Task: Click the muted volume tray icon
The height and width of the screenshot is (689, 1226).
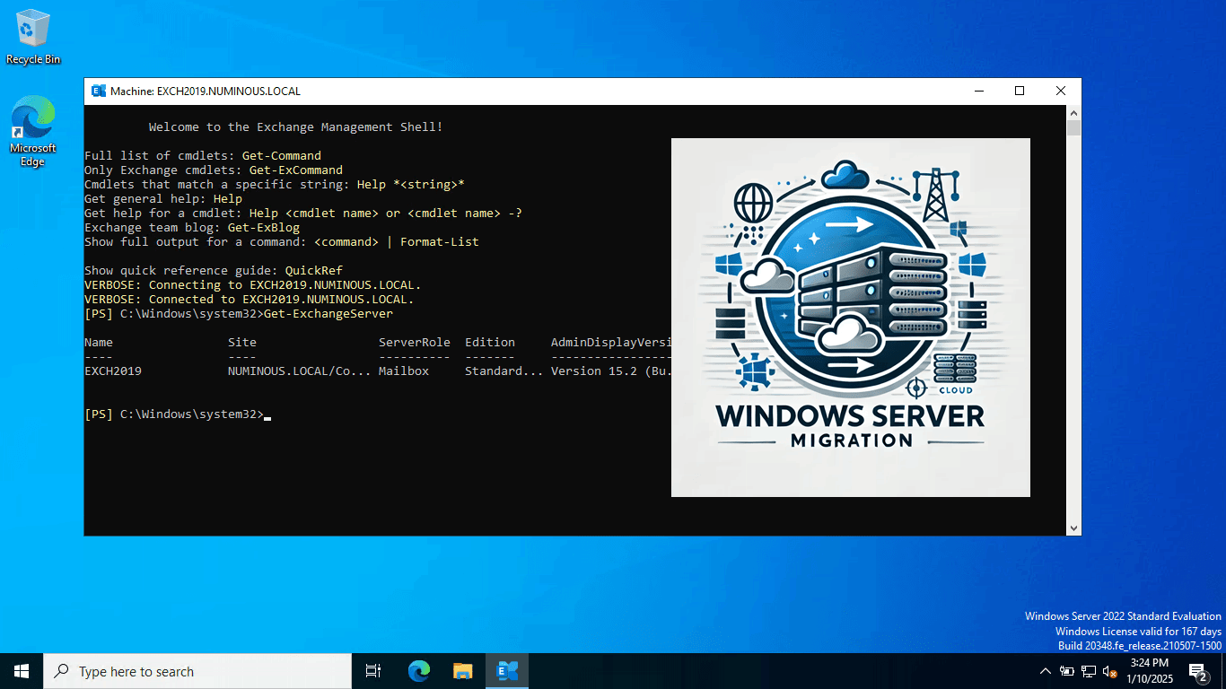Action: [1110, 671]
